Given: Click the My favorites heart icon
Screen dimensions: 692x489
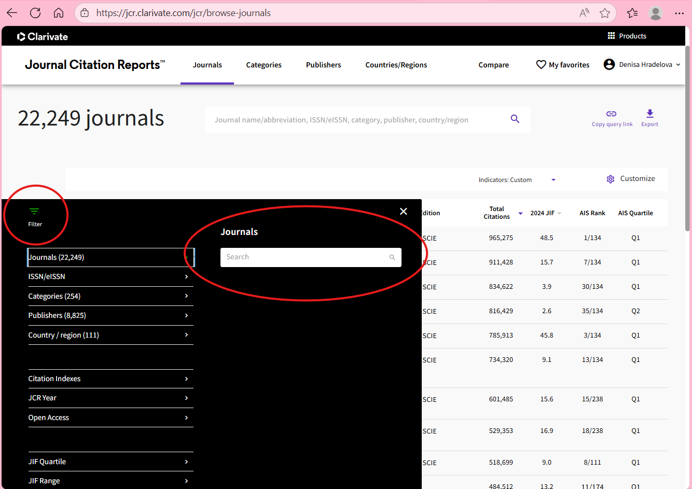Looking at the screenshot, I should (x=541, y=65).
